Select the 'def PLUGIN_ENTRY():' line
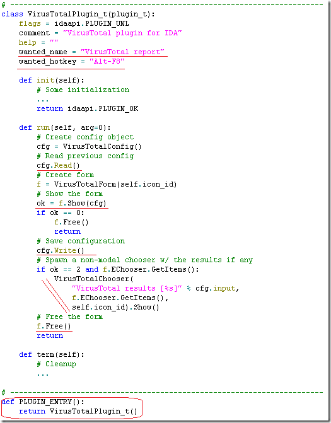Screen dimensions: 331x423 [43, 402]
